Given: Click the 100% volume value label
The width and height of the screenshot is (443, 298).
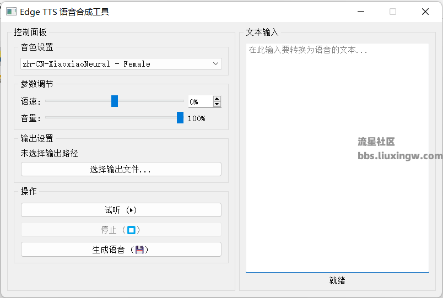Looking at the screenshot, I should click(x=196, y=118).
